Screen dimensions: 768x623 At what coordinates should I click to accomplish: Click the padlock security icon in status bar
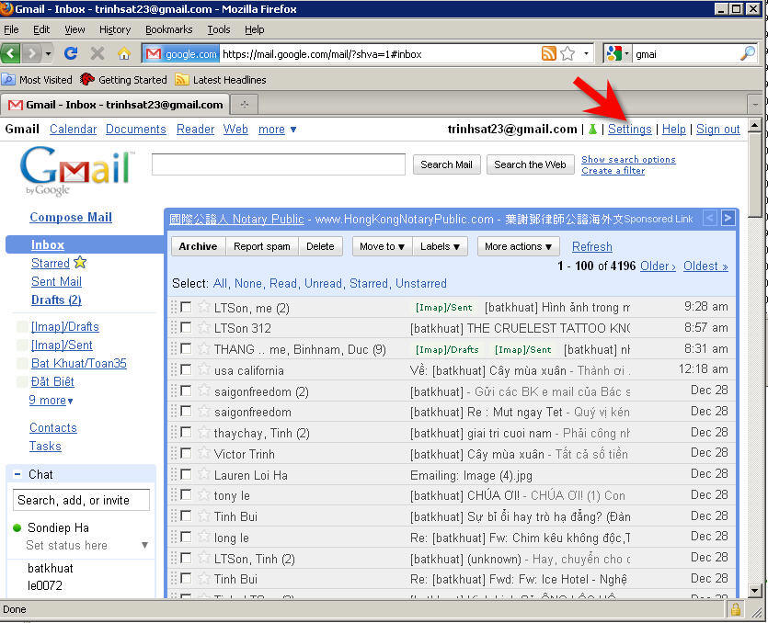pyautogui.click(x=736, y=609)
